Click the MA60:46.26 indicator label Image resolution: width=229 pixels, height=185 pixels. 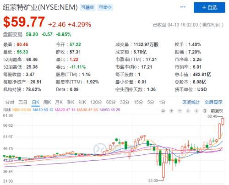click(110, 110)
